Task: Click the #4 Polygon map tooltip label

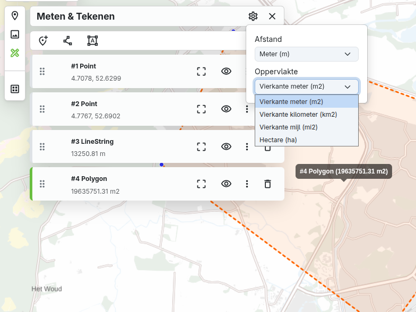Action: click(344, 171)
